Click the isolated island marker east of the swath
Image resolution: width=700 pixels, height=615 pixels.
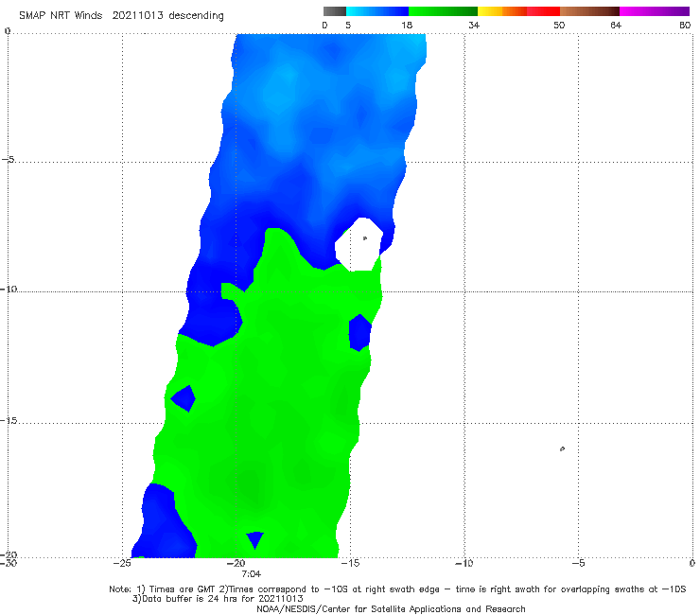(x=562, y=448)
